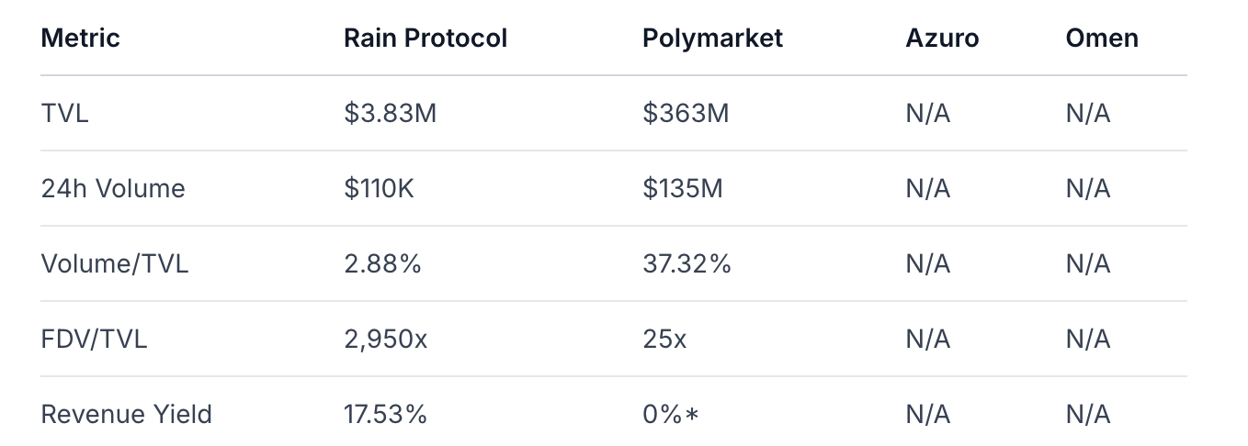Select the 37.32% Polymarket cell
Screen dimensions: 1248x446
pyautogui.click(x=686, y=264)
